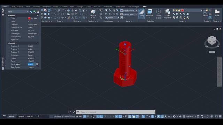
Task: Switch to the Mesh ribbon tab
Action: (28, 7)
